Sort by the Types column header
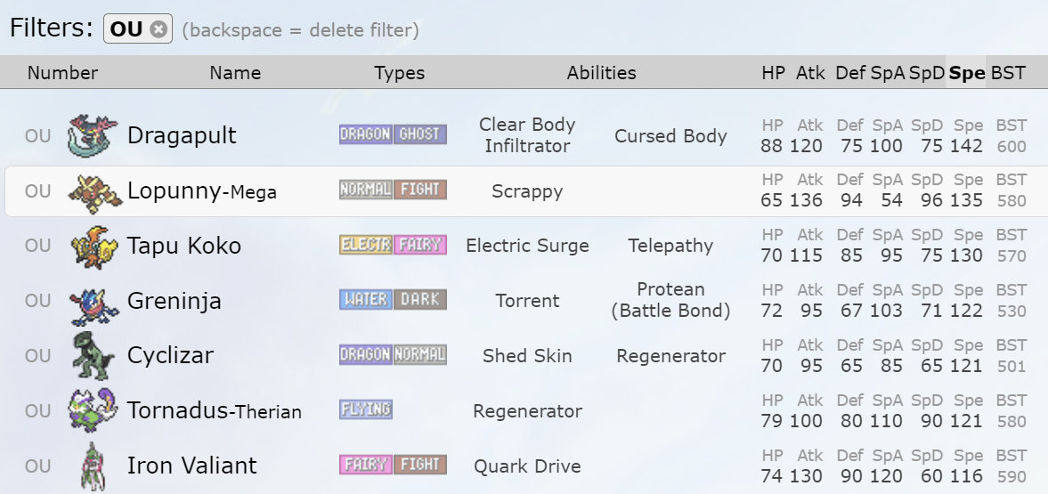1048x494 pixels. point(399,73)
